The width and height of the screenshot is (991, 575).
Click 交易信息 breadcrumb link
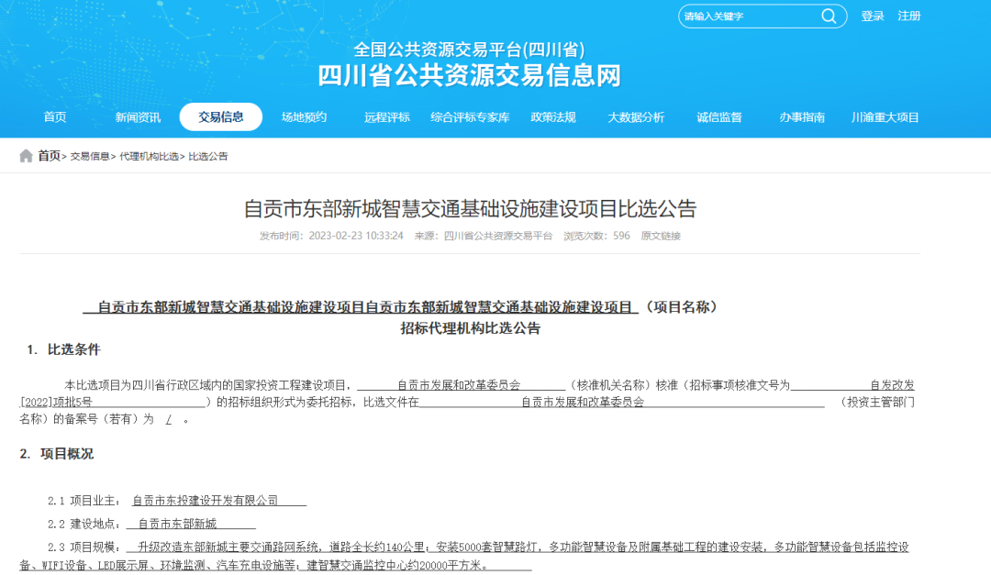coord(90,156)
